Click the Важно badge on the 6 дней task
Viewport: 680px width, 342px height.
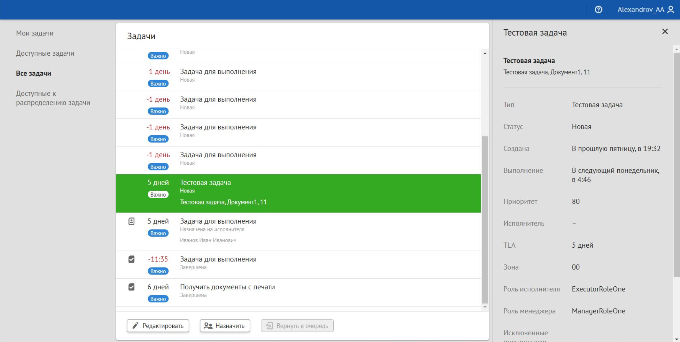coord(158,299)
